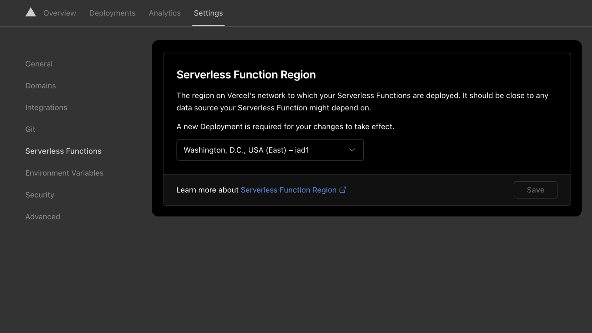This screenshot has width=592, height=333.
Task: Open the Deployments tab
Action: point(112,13)
